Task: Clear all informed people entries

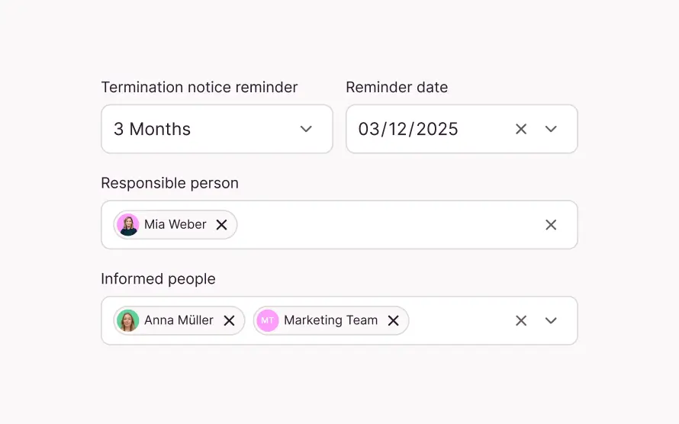Action: pos(521,321)
